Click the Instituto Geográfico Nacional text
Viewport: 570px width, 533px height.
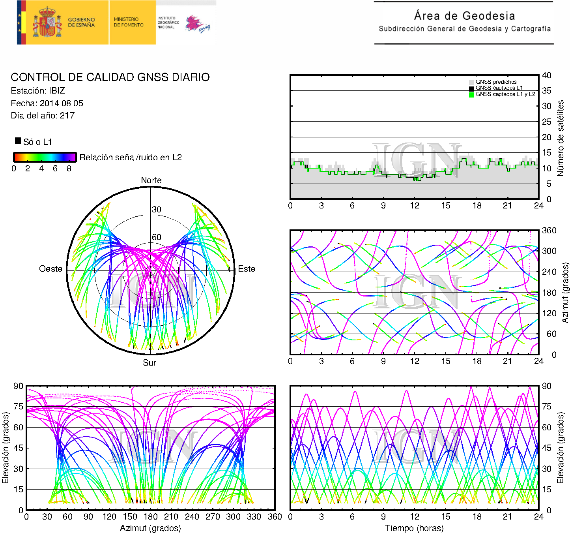168,23
